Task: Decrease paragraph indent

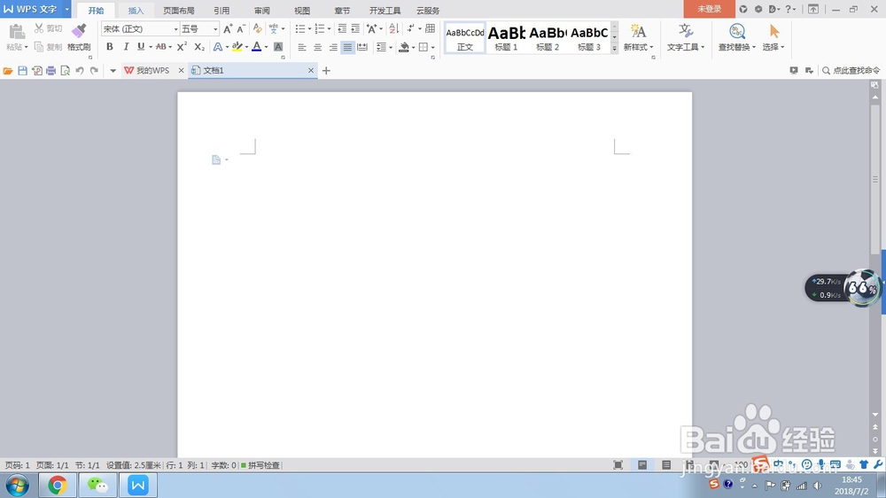Action: [342, 29]
